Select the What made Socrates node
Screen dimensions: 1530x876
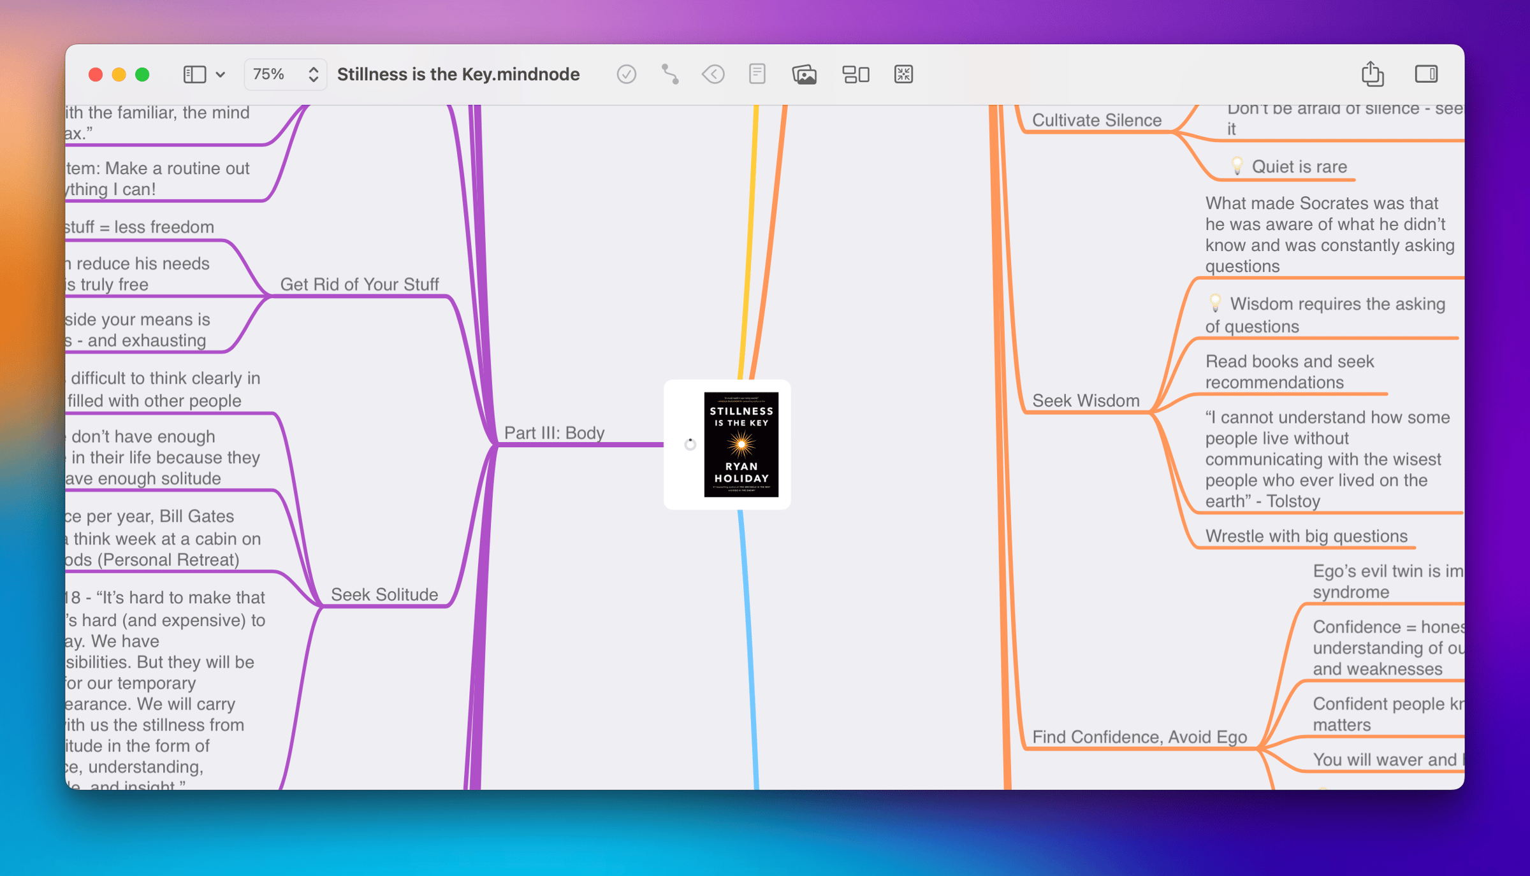point(1330,234)
